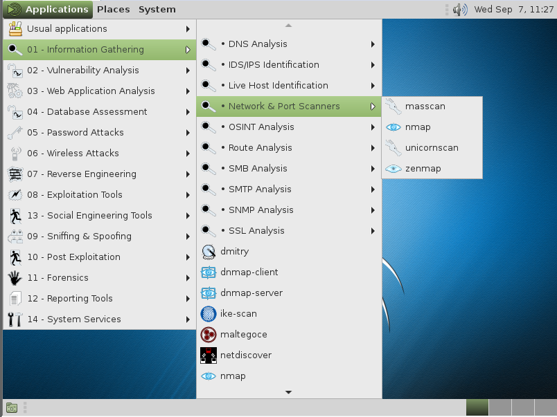Expand Live Host Identification arrow
This screenshot has height=417, width=557.
[x=373, y=86]
